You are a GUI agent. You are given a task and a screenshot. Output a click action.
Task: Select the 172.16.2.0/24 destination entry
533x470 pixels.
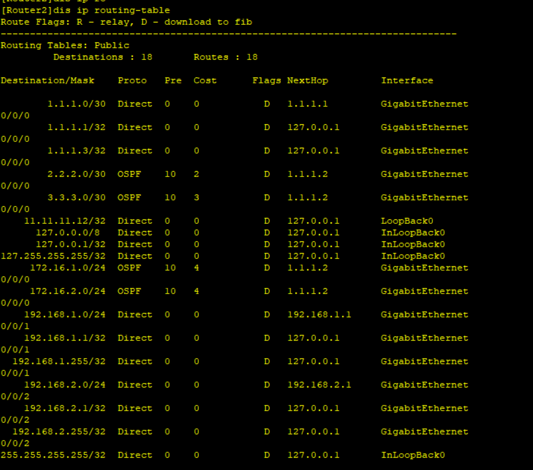tap(68, 291)
